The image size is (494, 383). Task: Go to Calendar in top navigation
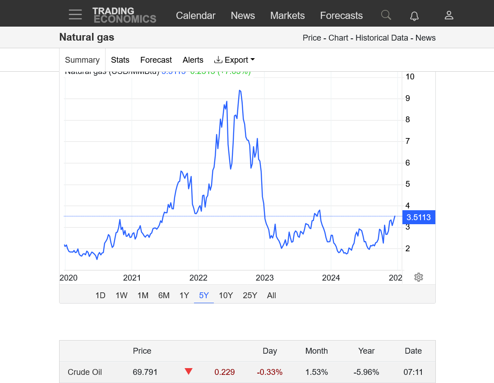click(x=195, y=15)
